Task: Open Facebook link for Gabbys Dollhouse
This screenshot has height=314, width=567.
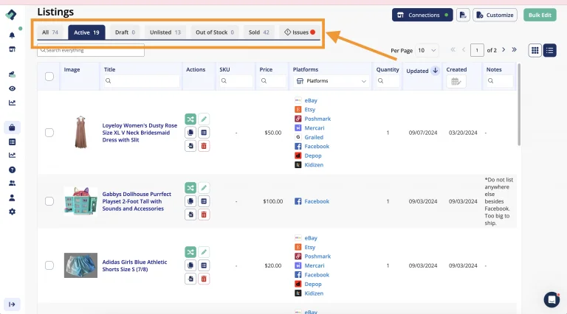Action: click(x=317, y=201)
